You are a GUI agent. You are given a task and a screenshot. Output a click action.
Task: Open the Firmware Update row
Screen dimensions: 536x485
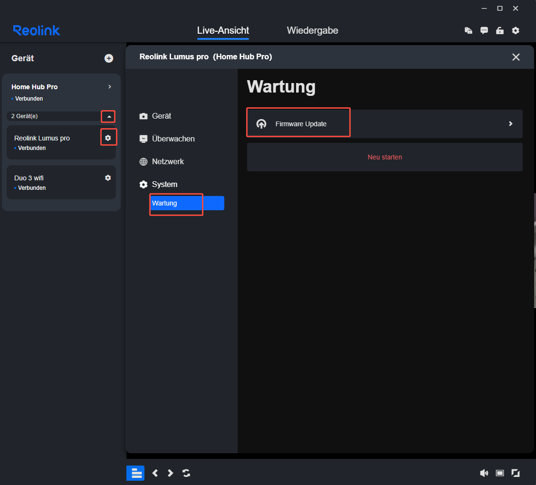pyautogui.click(x=384, y=123)
